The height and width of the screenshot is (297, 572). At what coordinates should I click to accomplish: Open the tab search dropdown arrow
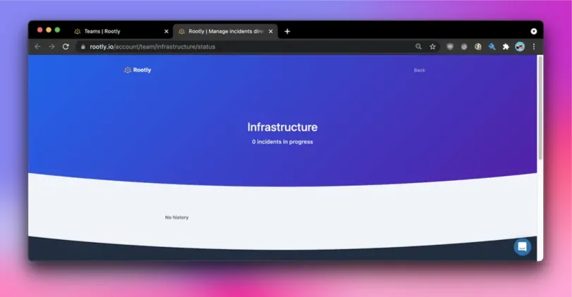(x=534, y=31)
